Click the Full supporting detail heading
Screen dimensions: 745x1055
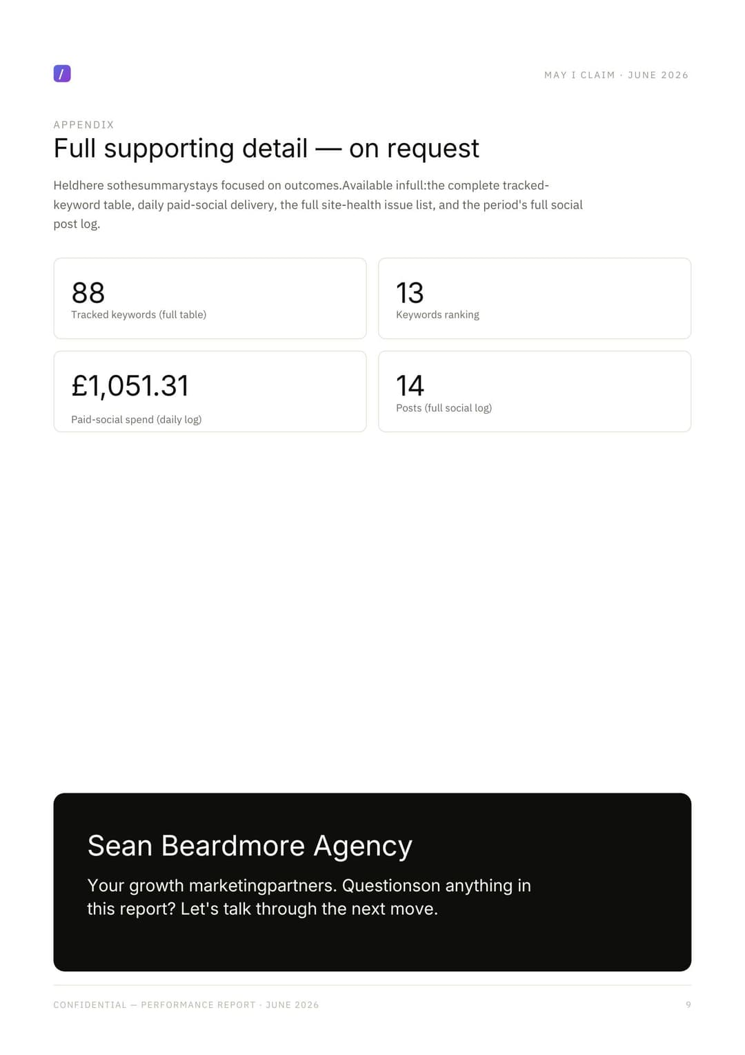point(266,148)
